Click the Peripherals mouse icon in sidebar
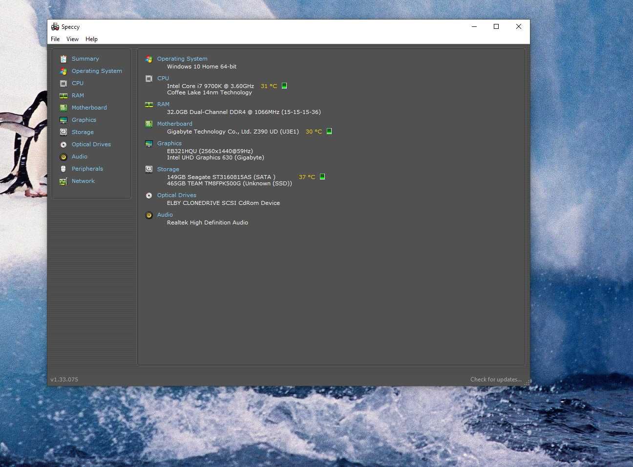633x467 pixels. 63,169
